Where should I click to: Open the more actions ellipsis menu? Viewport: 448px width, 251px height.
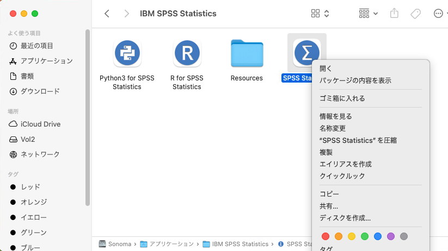[x=440, y=14]
